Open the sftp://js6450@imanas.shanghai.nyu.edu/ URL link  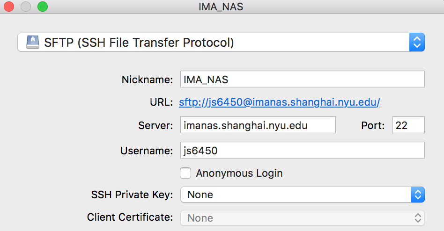click(279, 102)
